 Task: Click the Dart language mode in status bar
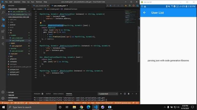[x=93, y=103]
